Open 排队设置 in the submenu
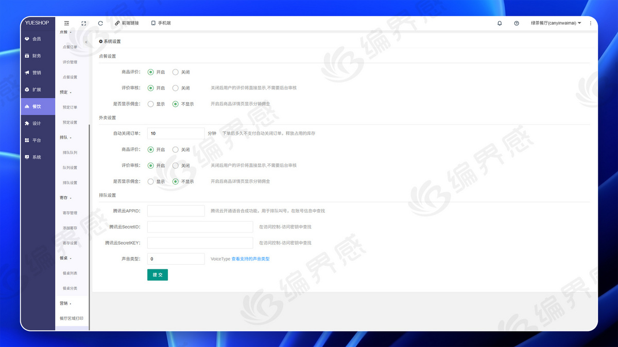This screenshot has width=618, height=347. click(x=70, y=182)
